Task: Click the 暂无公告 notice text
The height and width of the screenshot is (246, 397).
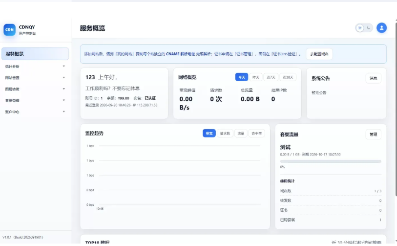Action: [319, 93]
